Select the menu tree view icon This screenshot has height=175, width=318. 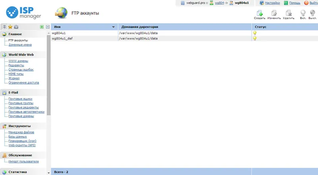(x=4, y=27)
